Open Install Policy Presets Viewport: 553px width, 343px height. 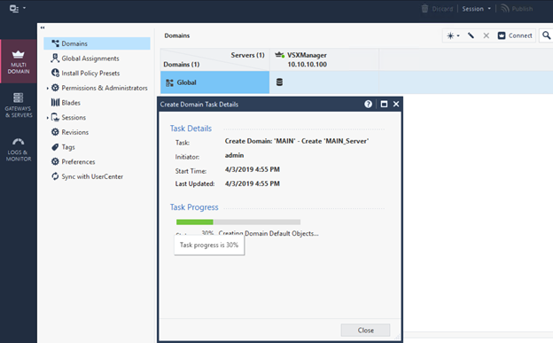click(90, 73)
